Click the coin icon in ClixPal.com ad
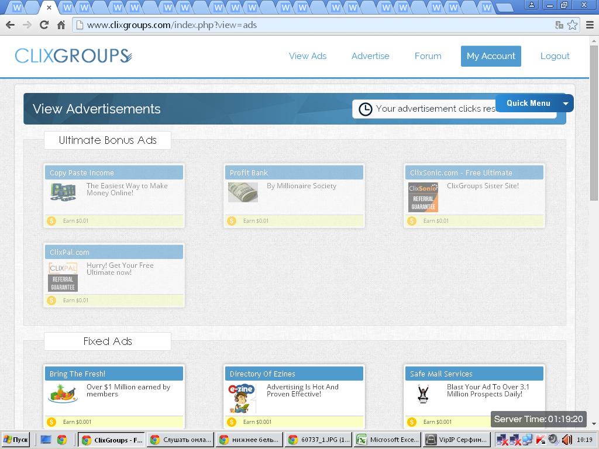The image size is (599, 449). pyautogui.click(x=51, y=300)
